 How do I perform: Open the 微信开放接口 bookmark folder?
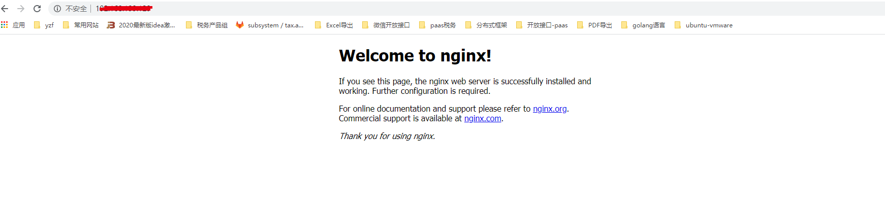[x=386, y=25]
